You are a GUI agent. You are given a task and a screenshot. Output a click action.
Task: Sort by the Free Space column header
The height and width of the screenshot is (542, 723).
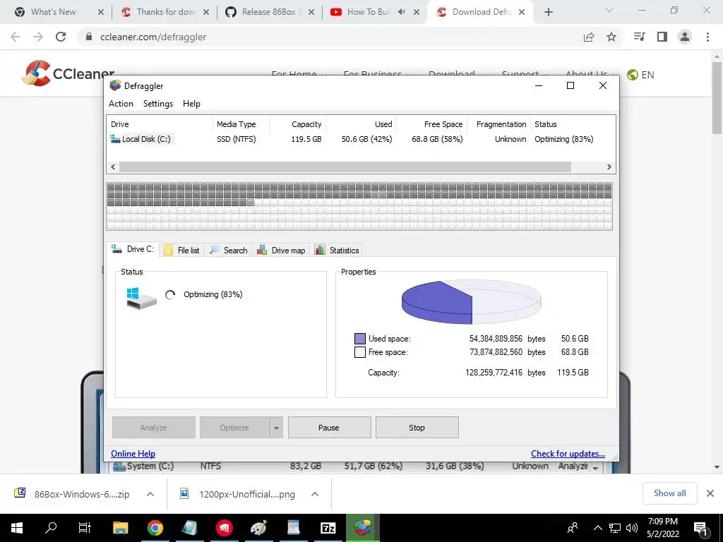431,124
